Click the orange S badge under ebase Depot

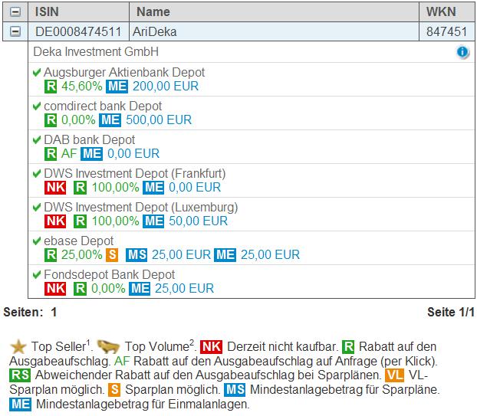(x=112, y=255)
